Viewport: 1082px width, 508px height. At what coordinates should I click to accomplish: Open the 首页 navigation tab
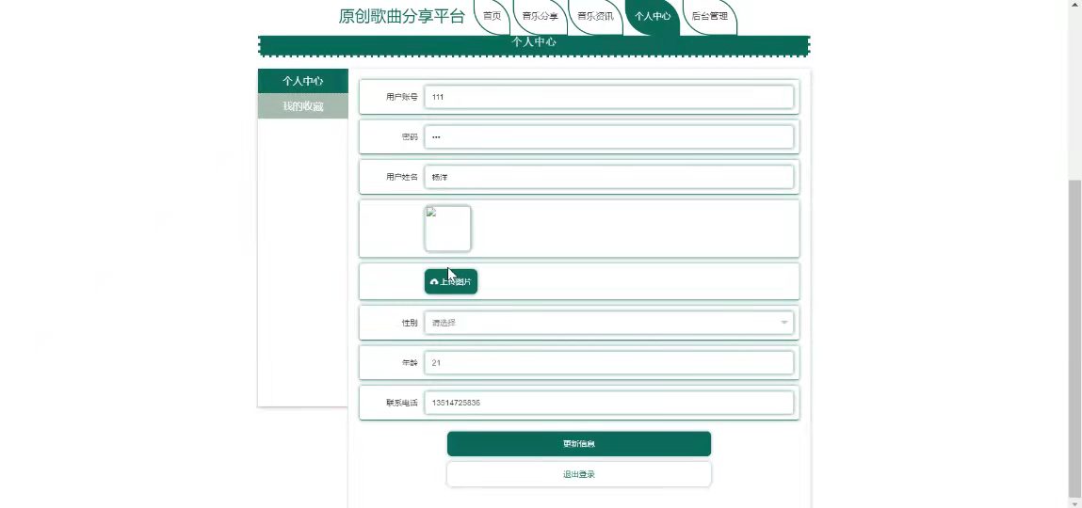pos(492,16)
